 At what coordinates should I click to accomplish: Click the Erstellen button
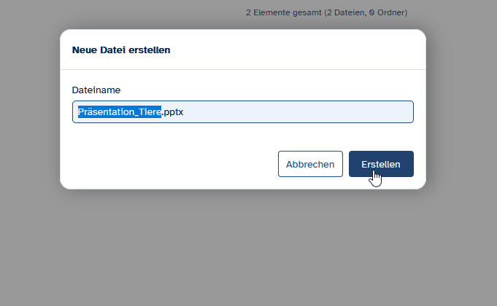tap(381, 164)
